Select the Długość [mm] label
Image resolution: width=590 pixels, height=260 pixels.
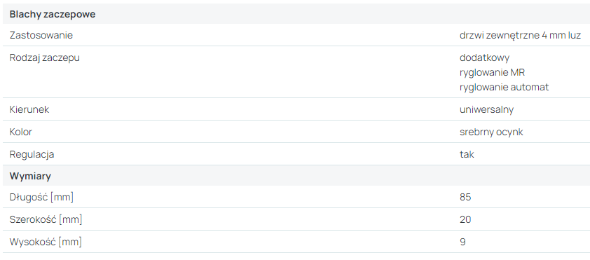click(x=41, y=197)
